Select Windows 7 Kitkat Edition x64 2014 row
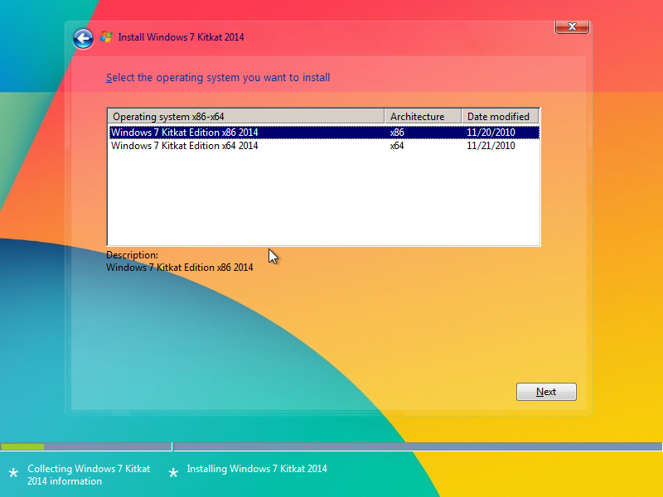 324,146
